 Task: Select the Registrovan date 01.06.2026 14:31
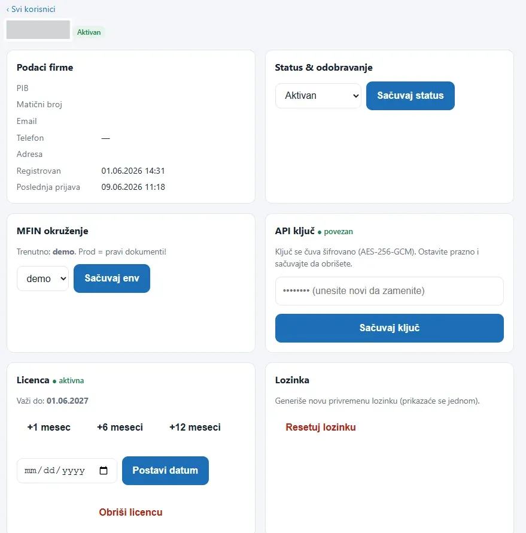pyautogui.click(x=133, y=171)
